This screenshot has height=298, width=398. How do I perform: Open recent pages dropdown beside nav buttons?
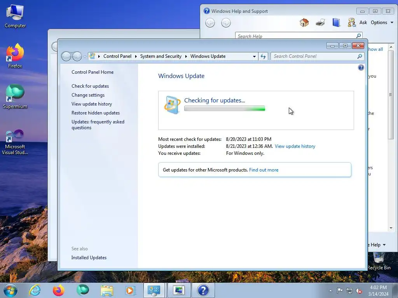tap(85, 57)
